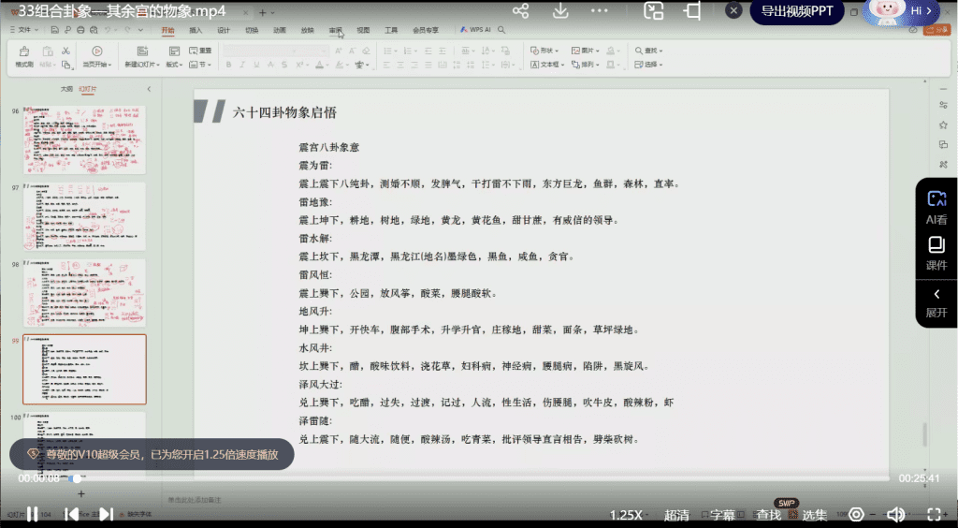Change video quality via 超清
Screen dimensions: 958x528
point(676,515)
